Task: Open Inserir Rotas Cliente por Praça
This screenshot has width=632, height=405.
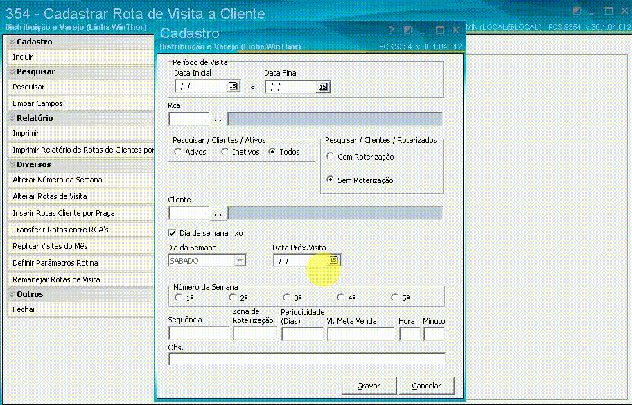Action: [80, 213]
